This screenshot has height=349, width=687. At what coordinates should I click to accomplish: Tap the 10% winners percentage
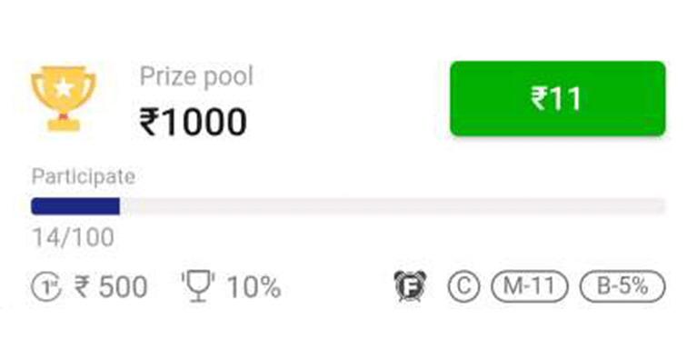(254, 287)
